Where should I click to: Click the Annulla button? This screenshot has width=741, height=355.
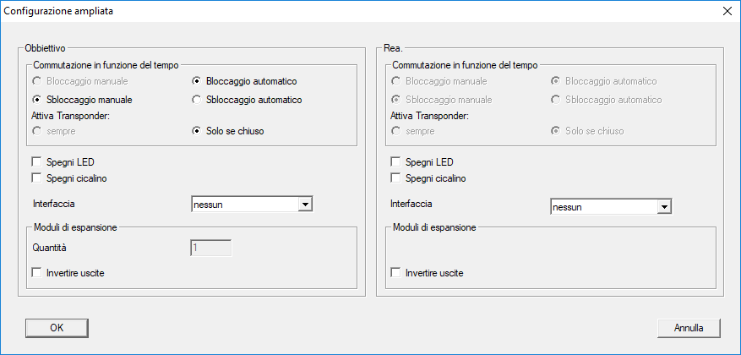[689, 327]
